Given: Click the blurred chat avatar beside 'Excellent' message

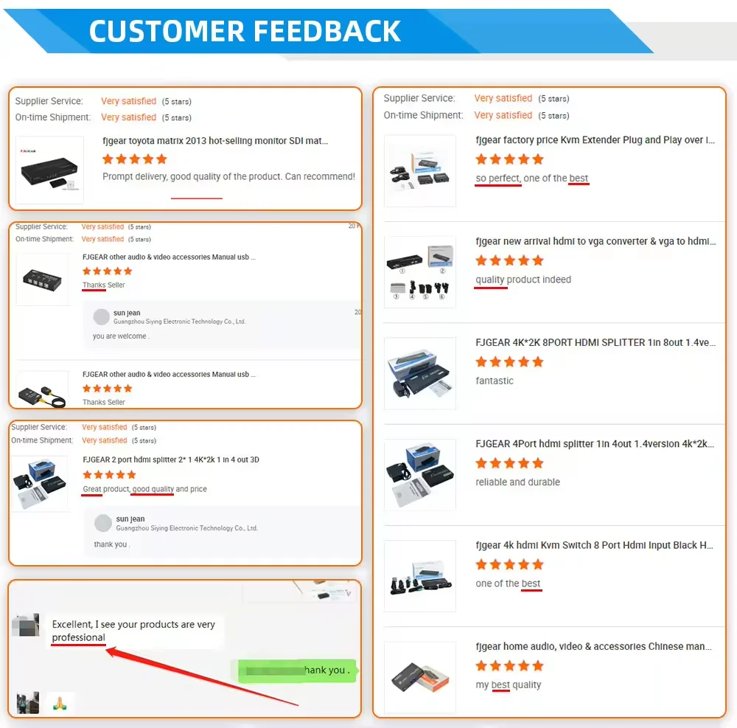Looking at the screenshot, I should coord(25,625).
